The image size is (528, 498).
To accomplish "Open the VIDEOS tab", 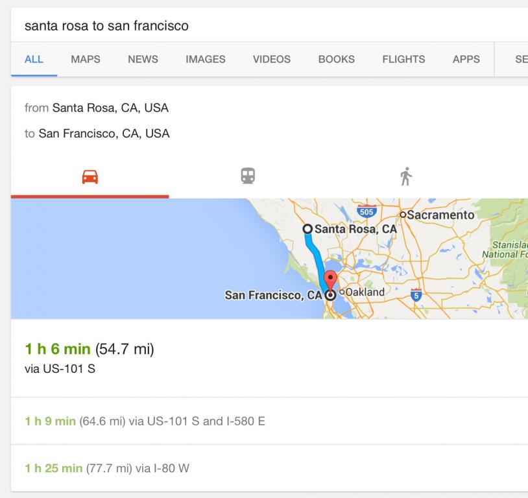I will pos(272,59).
